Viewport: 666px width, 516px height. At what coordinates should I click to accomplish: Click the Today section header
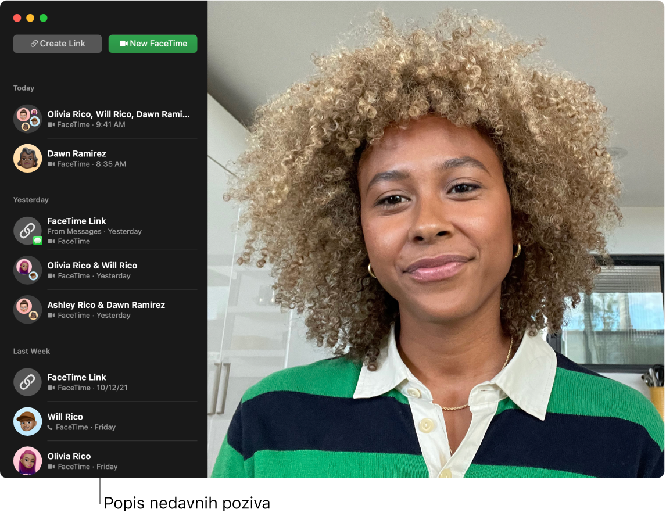tap(24, 88)
